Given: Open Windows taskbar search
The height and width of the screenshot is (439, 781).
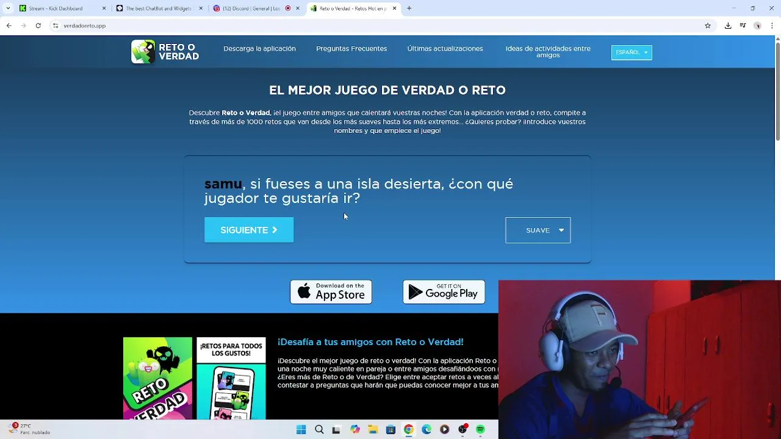Looking at the screenshot, I should [x=319, y=430].
